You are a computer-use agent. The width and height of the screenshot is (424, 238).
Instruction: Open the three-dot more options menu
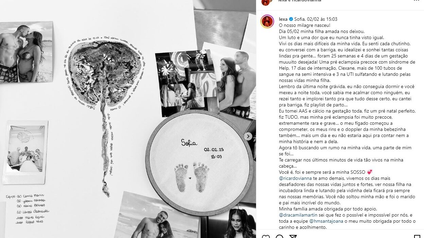pyautogui.click(x=416, y=1)
